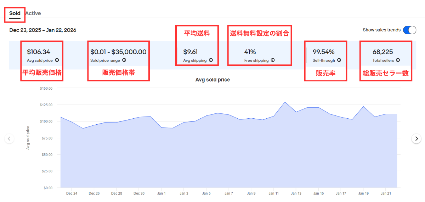Click info icon beside Sold price range
Viewport: 425px width, 202px height.
124,60
